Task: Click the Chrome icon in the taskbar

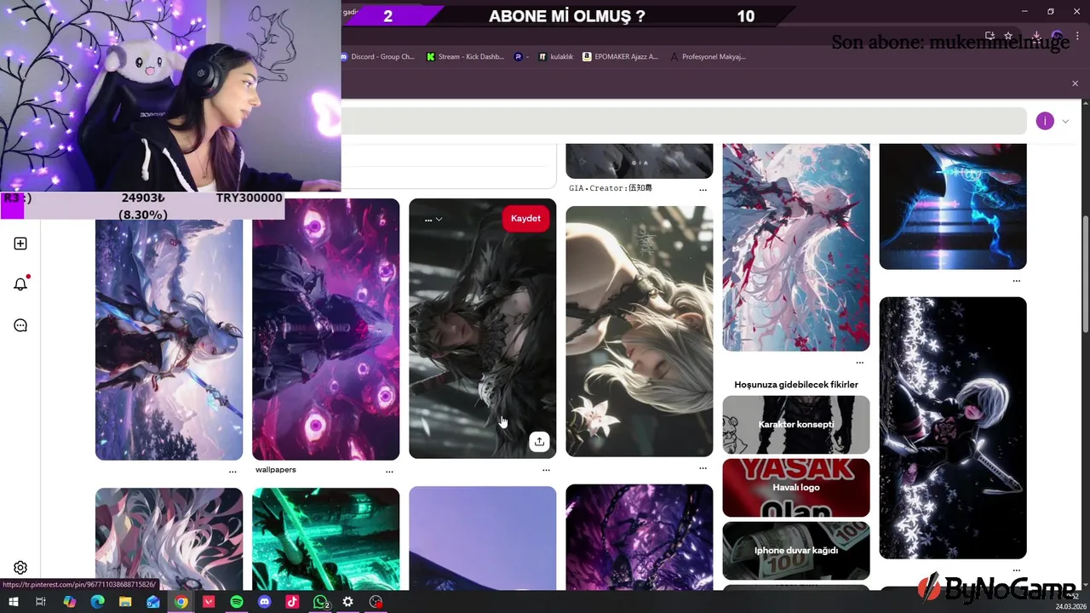Action: coord(181,602)
